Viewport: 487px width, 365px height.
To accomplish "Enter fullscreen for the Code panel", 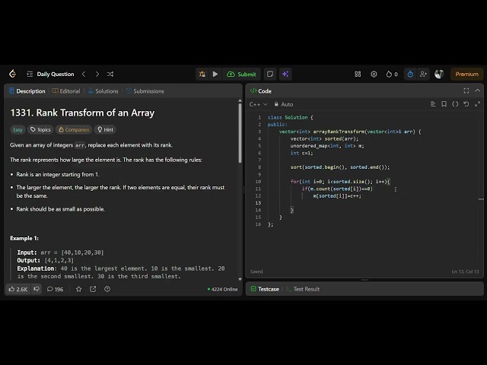I will pos(466,90).
